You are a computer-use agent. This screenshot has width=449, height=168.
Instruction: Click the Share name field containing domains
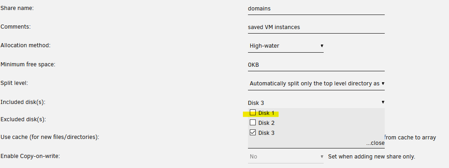pyautogui.click(x=316, y=9)
